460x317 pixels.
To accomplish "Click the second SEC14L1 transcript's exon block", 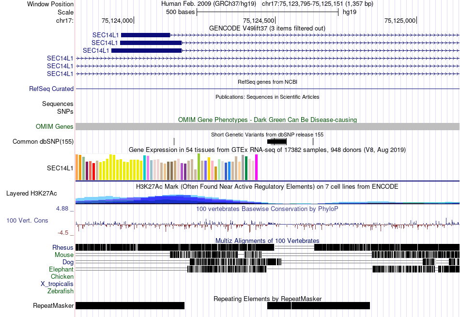I will click(151, 43).
